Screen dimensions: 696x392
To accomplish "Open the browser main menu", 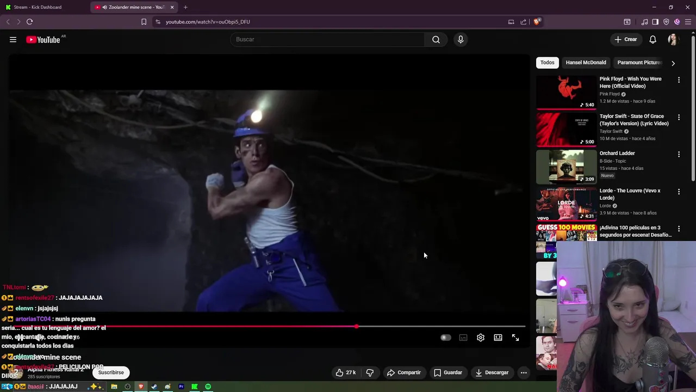I will coord(688,22).
